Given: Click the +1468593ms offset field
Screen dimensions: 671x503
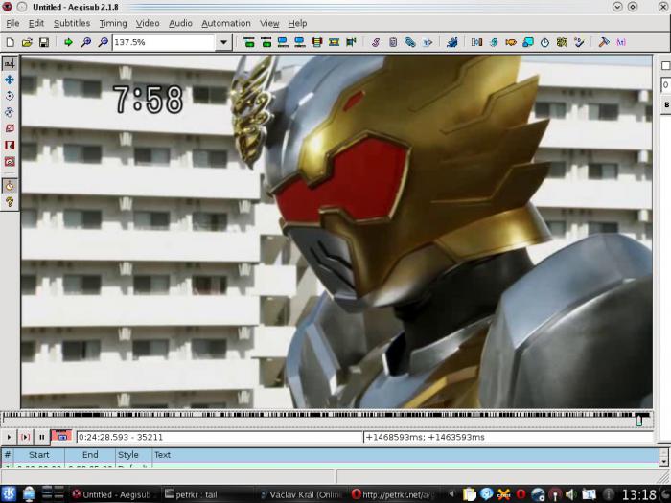Looking at the screenshot, I should (x=508, y=437).
